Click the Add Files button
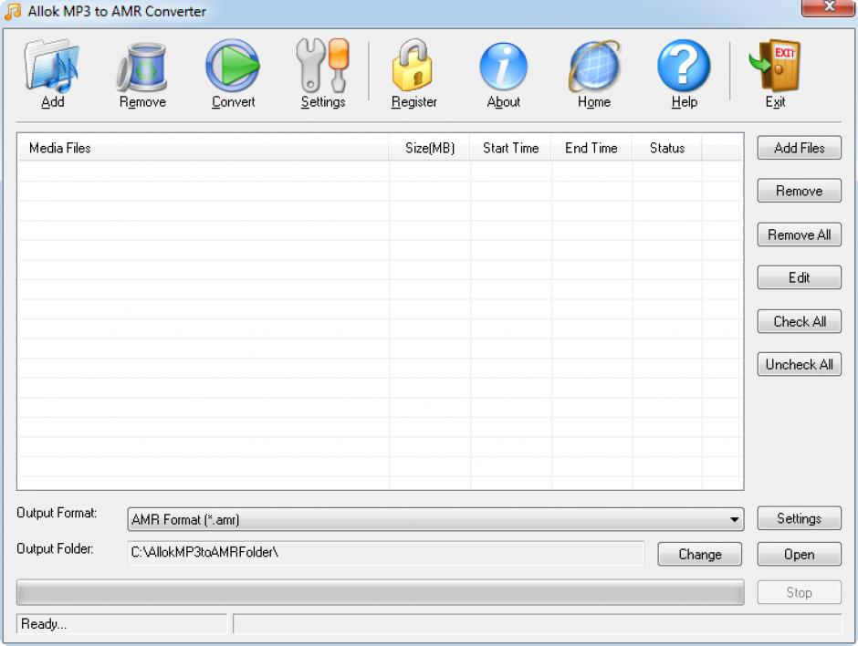This screenshot has width=858, height=646. tap(799, 148)
